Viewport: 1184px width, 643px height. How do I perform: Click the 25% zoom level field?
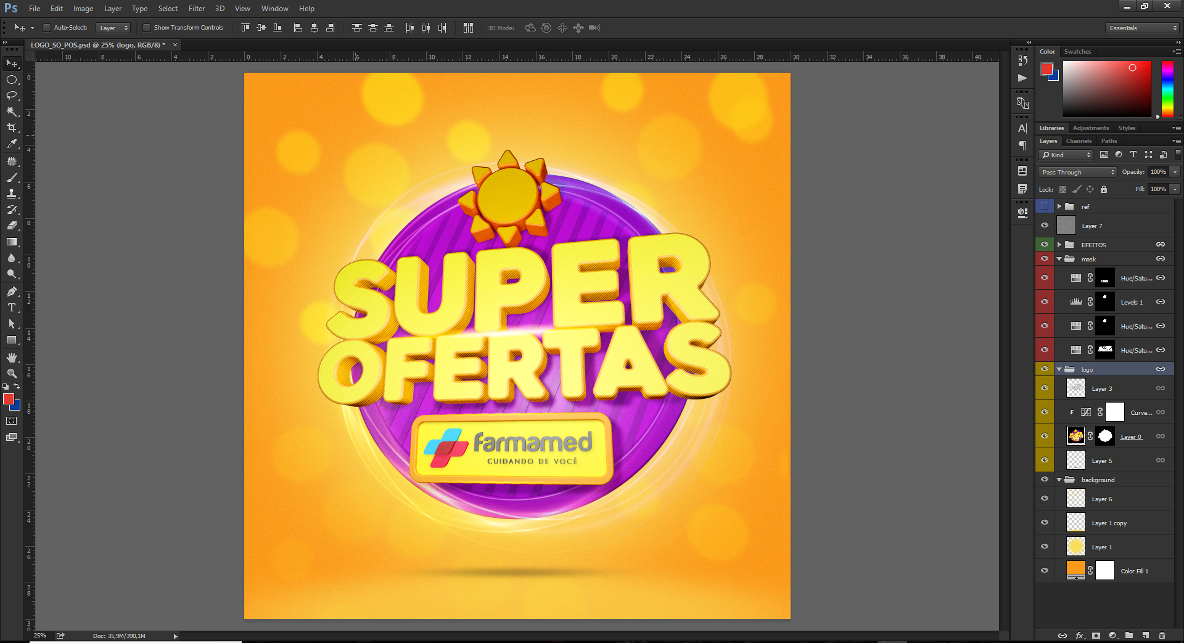(40, 636)
